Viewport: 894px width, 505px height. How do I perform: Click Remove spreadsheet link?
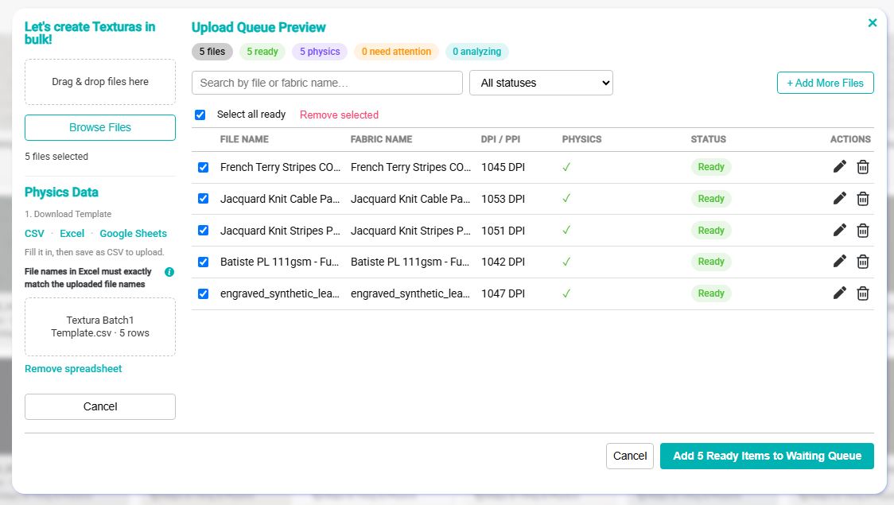click(73, 369)
